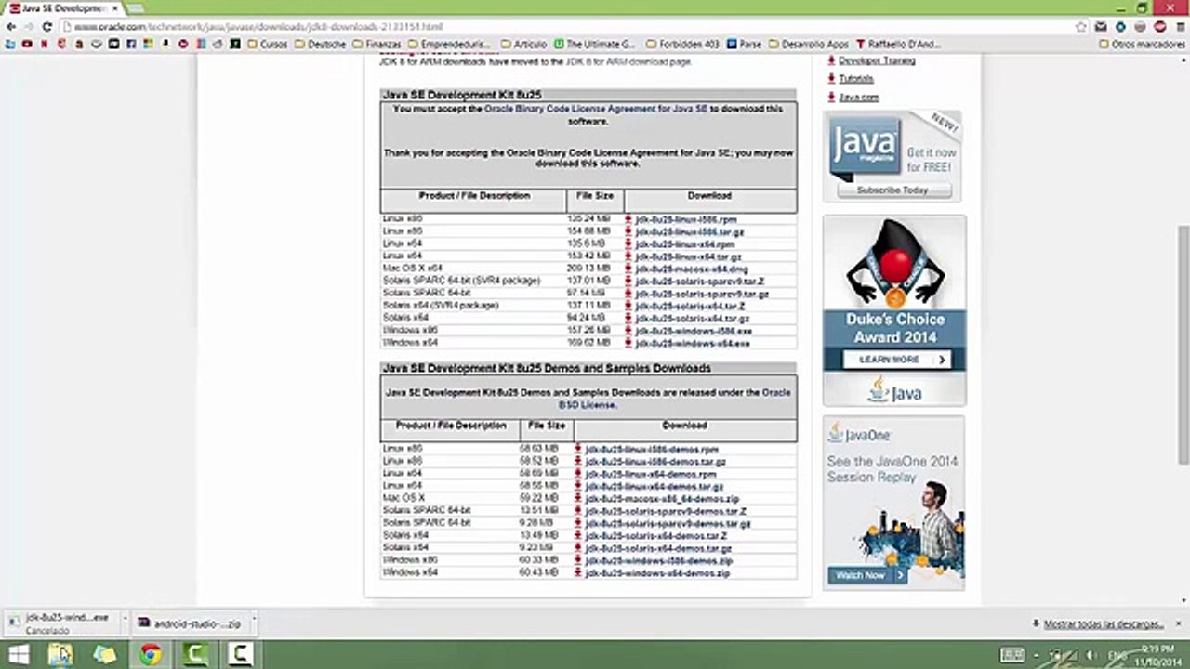Open the Java.com sidebar link
The height and width of the screenshot is (669, 1190).
[x=858, y=98]
